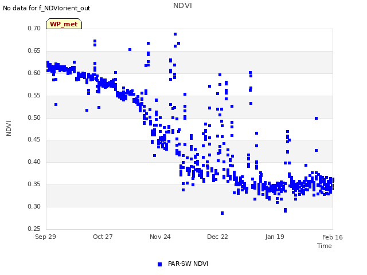
Task: Click the 0.60 y-axis tick label
Action: 34,73
